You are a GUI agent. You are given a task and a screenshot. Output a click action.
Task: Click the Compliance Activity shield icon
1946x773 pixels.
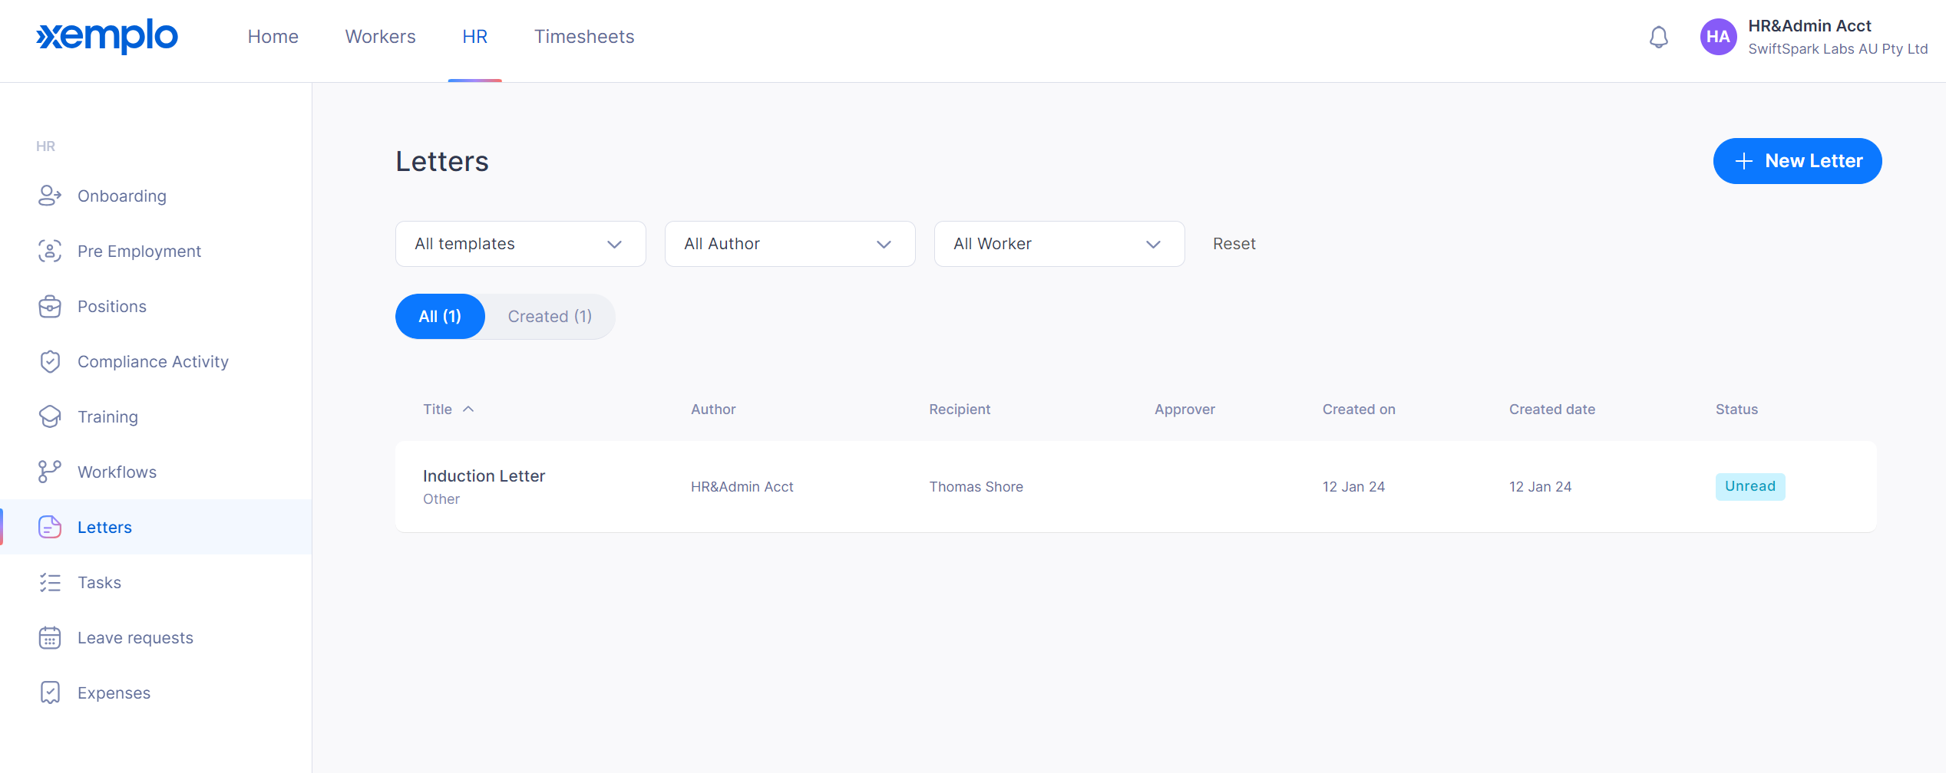pyautogui.click(x=50, y=361)
